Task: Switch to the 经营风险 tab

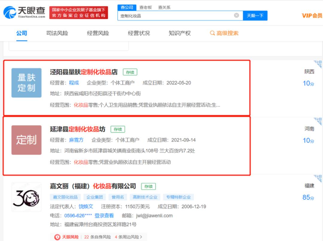Action: 98,33
